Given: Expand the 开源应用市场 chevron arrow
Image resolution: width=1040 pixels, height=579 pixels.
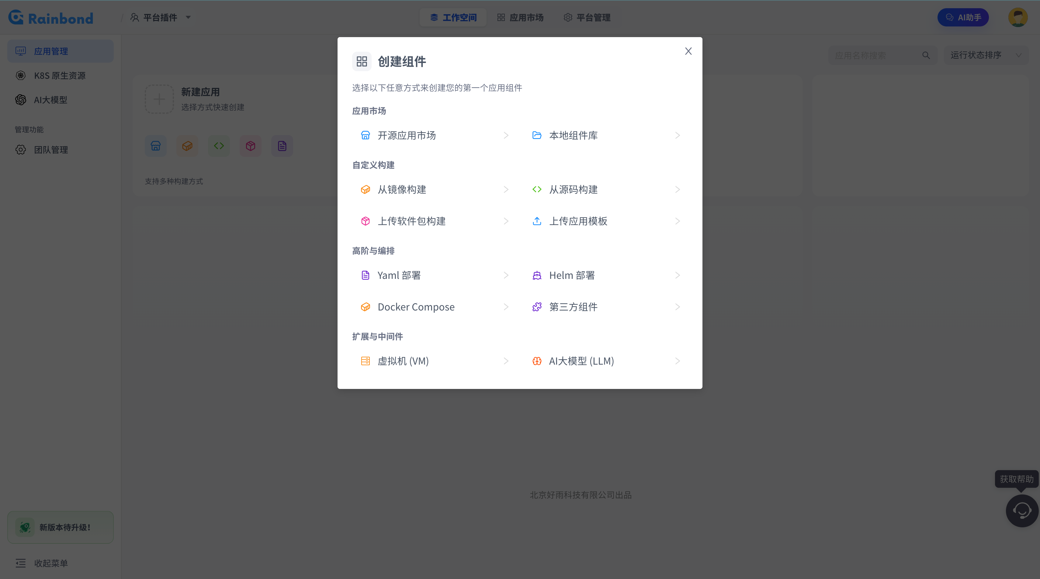Looking at the screenshot, I should pos(506,135).
